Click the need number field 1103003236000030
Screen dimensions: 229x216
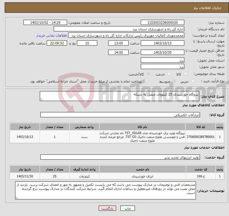coord(163,22)
